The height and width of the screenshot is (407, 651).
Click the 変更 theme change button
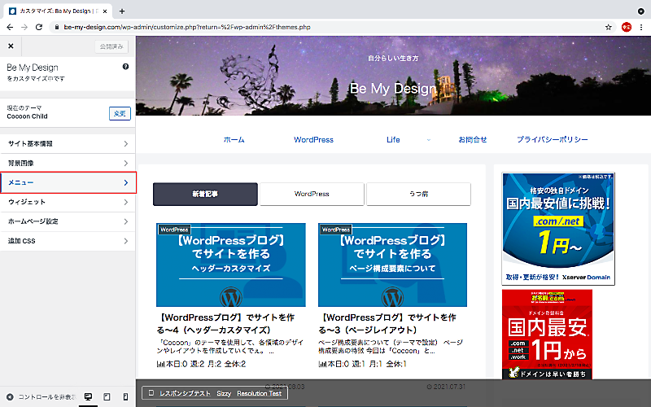tap(120, 113)
